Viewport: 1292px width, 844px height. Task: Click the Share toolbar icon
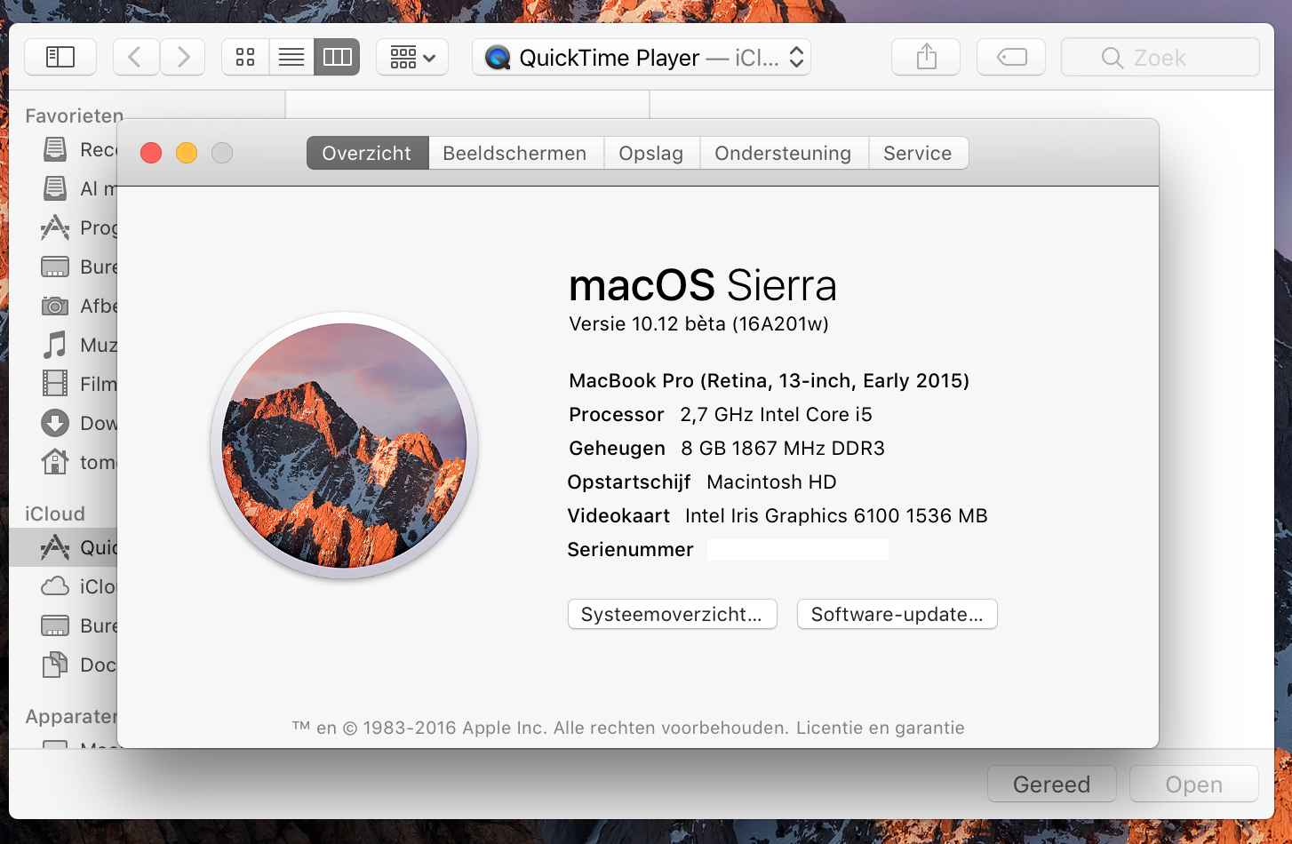point(926,57)
